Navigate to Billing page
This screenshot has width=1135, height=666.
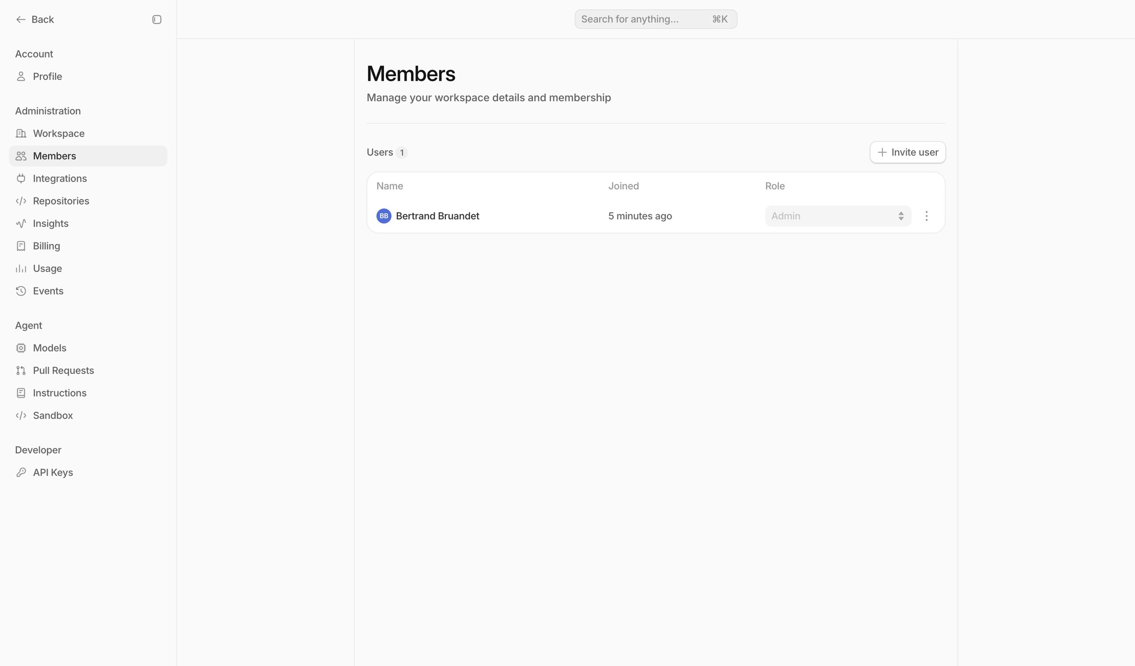(x=88, y=246)
